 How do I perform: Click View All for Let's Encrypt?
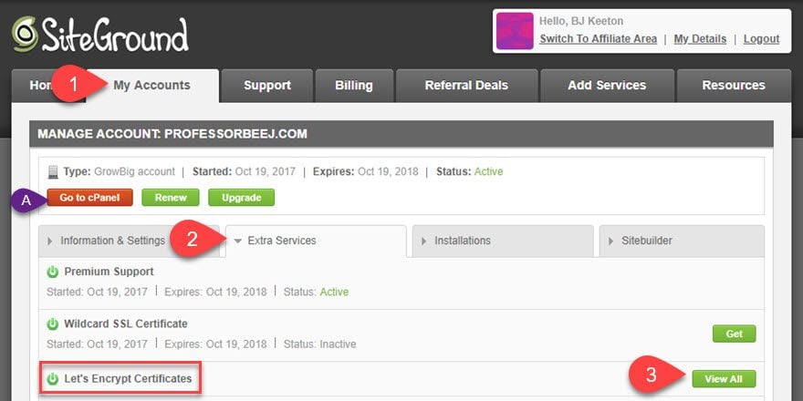(724, 379)
